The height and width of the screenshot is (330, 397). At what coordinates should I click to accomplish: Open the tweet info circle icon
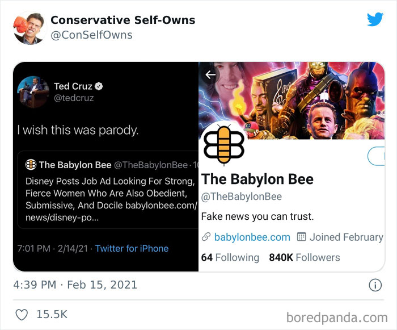[x=375, y=285]
